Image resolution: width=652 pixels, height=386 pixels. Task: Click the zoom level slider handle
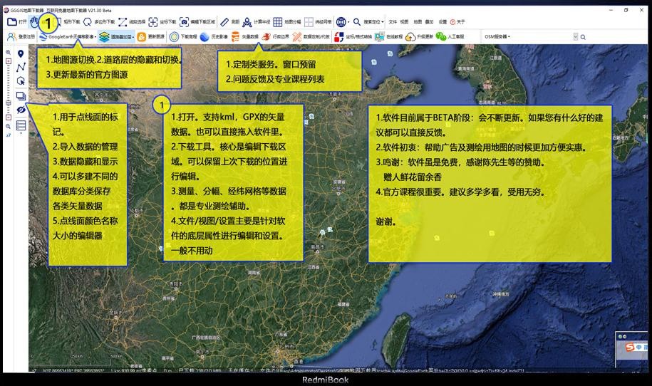coord(9,103)
